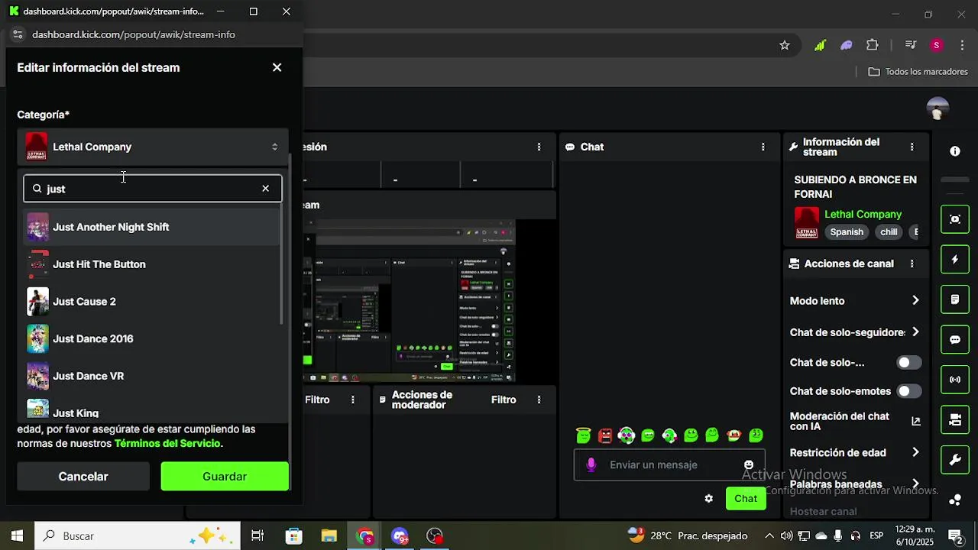
Task: Click inside the category search input
Action: pyautogui.click(x=153, y=189)
